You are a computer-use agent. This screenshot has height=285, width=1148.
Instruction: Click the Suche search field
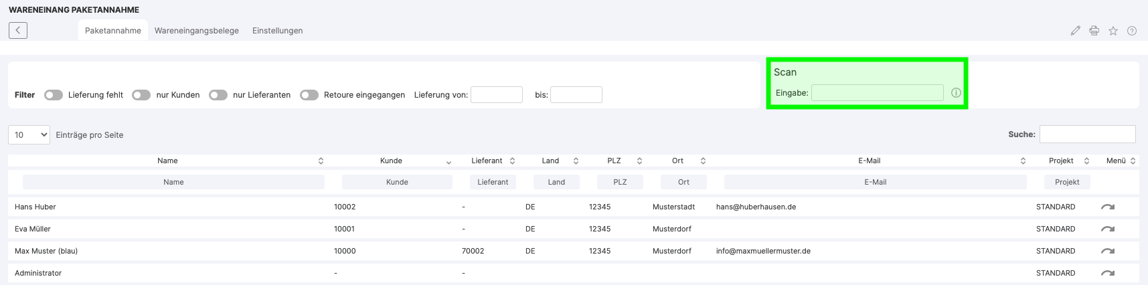[x=1087, y=134]
